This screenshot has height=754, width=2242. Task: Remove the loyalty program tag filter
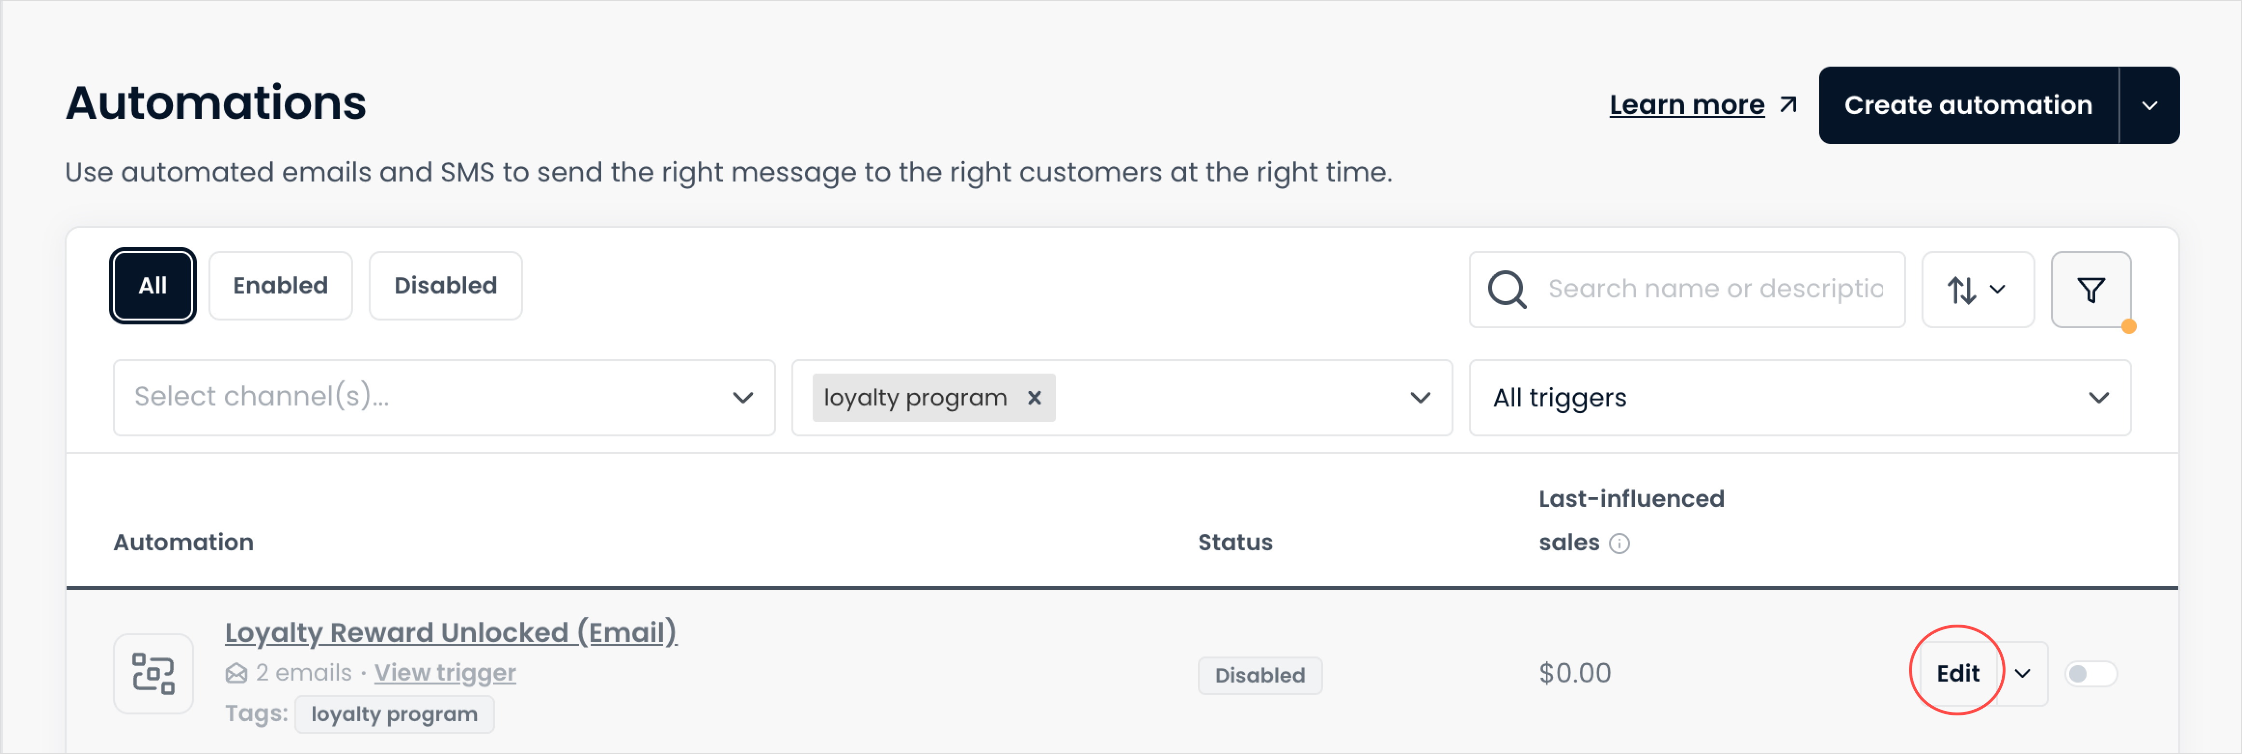(x=1034, y=398)
